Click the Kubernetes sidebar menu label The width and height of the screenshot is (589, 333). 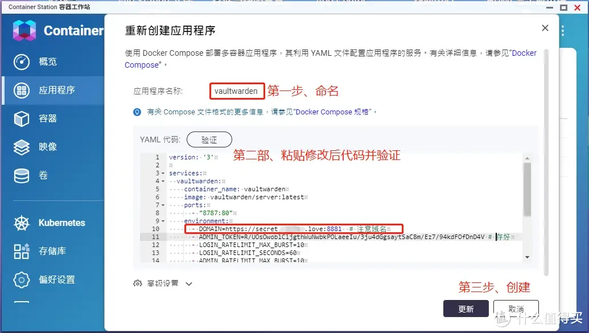[61, 223]
